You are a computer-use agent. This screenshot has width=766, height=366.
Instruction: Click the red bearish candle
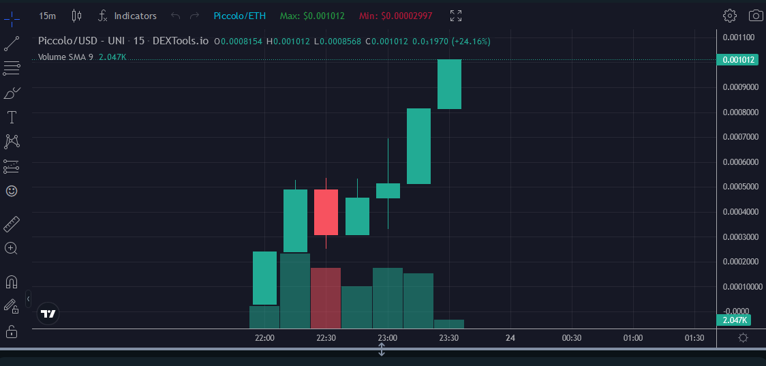[326, 212]
